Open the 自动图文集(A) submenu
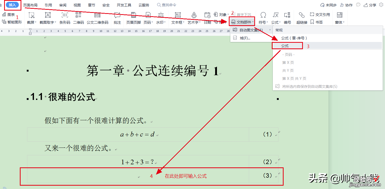Viewport: 385px width, 189px height. tap(252, 30)
